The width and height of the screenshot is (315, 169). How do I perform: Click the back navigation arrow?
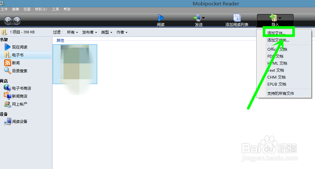8,20
